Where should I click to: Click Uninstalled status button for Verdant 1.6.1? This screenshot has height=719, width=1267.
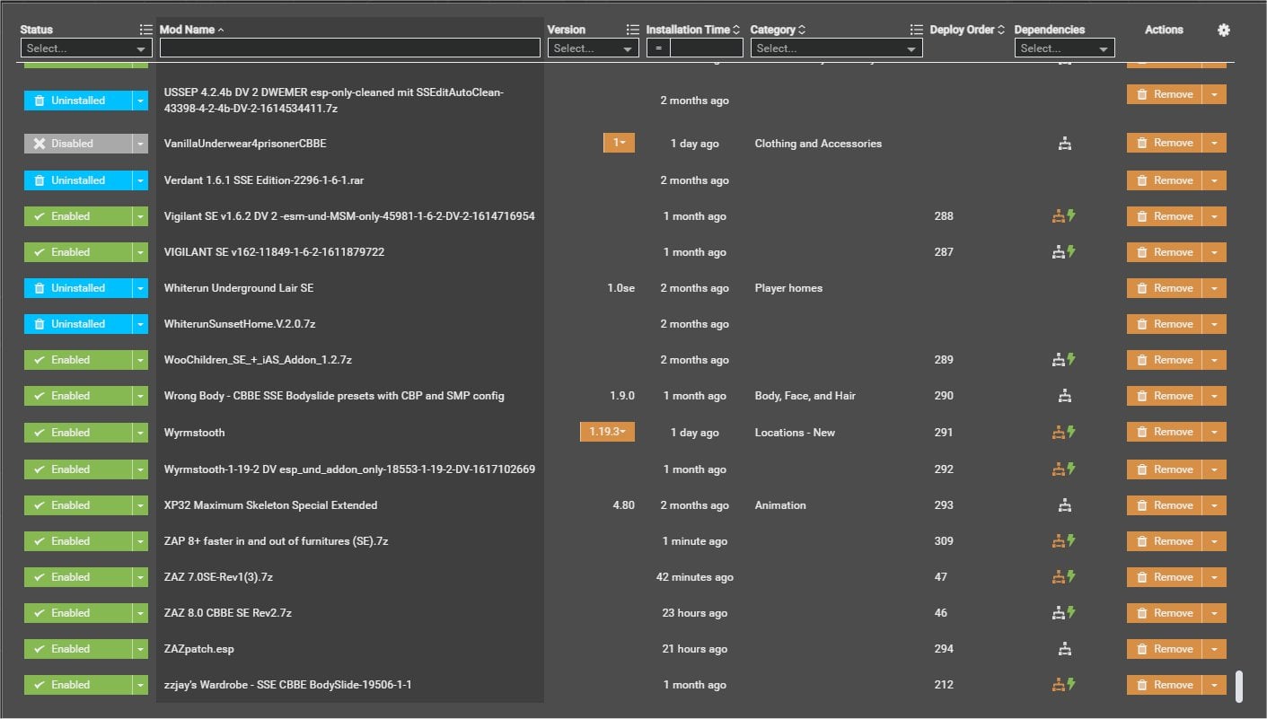tap(77, 180)
